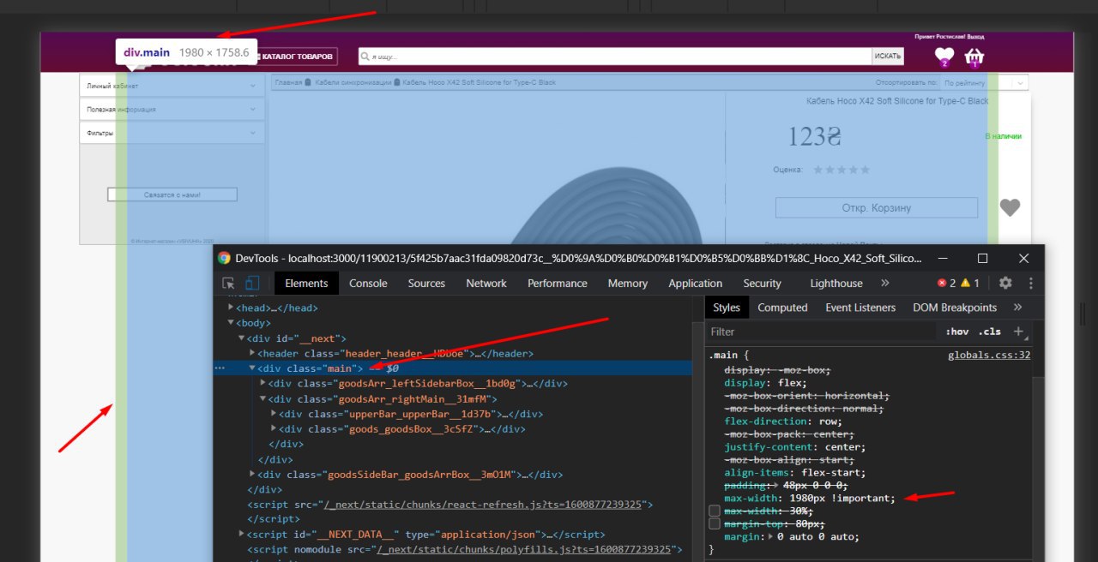Open DevTools settings gear
1098x562 pixels.
point(1005,284)
